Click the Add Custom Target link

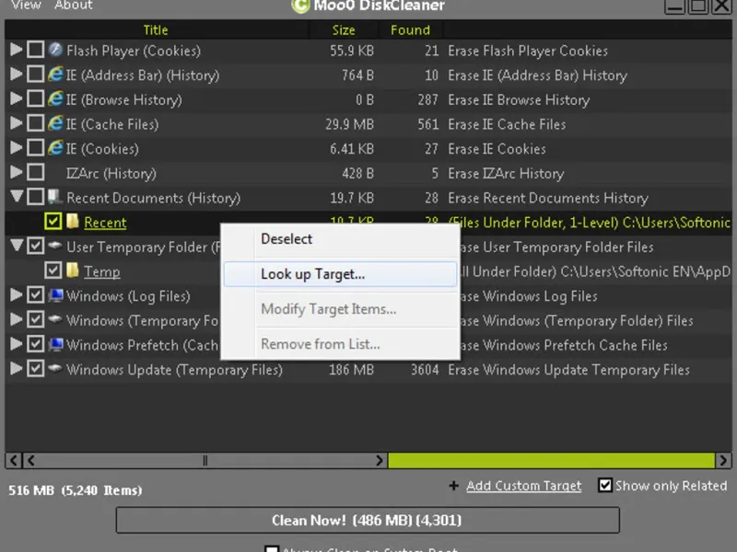(x=523, y=486)
